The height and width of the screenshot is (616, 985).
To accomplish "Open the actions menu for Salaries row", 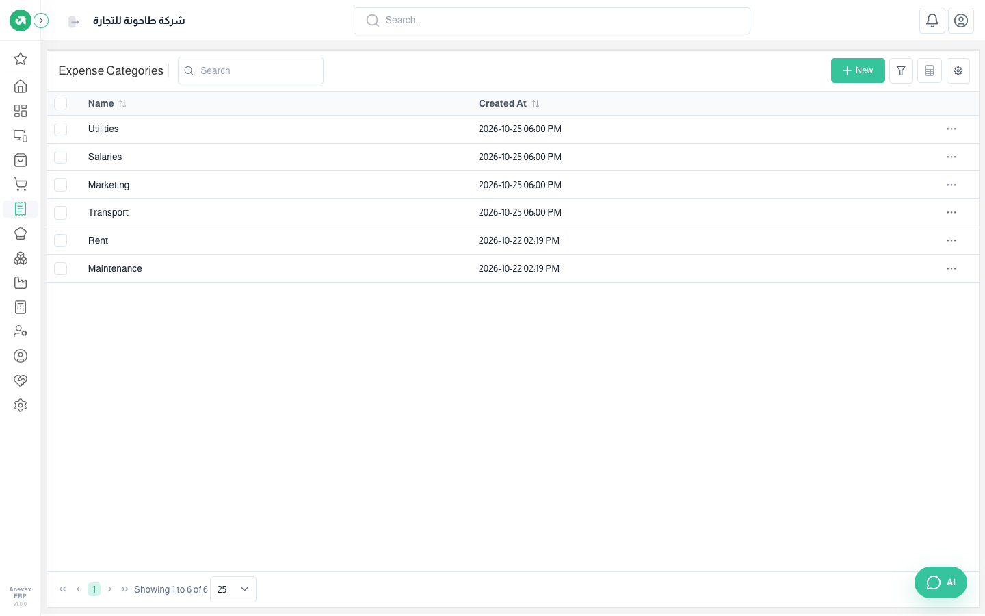I will pyautogui.click(x=951, y=157).
